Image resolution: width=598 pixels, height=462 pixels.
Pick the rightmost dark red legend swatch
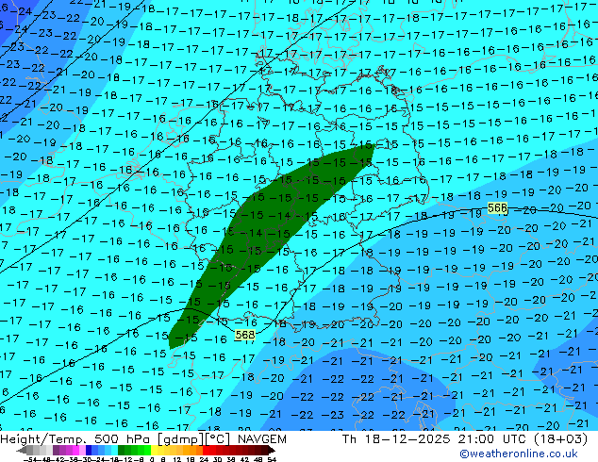270,451
